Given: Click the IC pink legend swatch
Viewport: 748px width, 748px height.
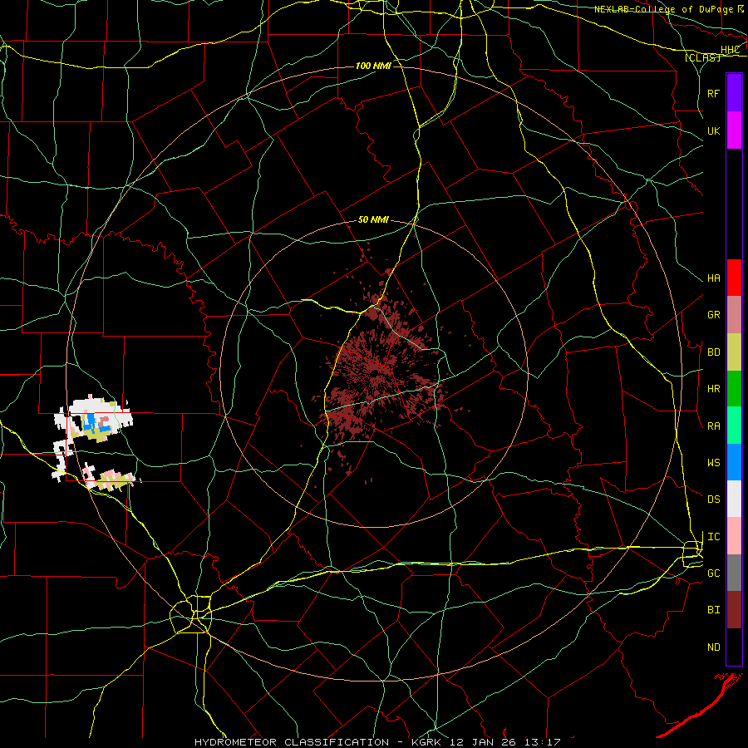Looking at the screenshot, I should 734,536.
